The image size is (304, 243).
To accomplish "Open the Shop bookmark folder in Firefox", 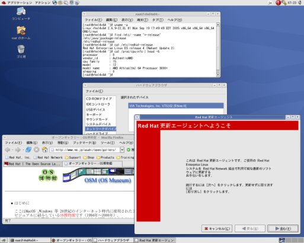I will click(89, 158).
